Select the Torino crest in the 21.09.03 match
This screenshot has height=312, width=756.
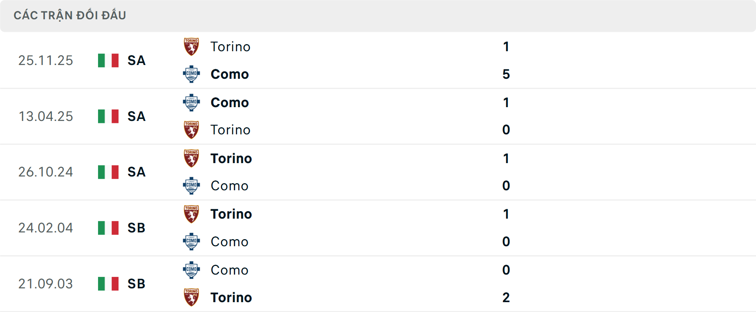[192, 297]
